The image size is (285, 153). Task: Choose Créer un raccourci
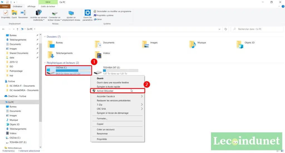(118, 130)
